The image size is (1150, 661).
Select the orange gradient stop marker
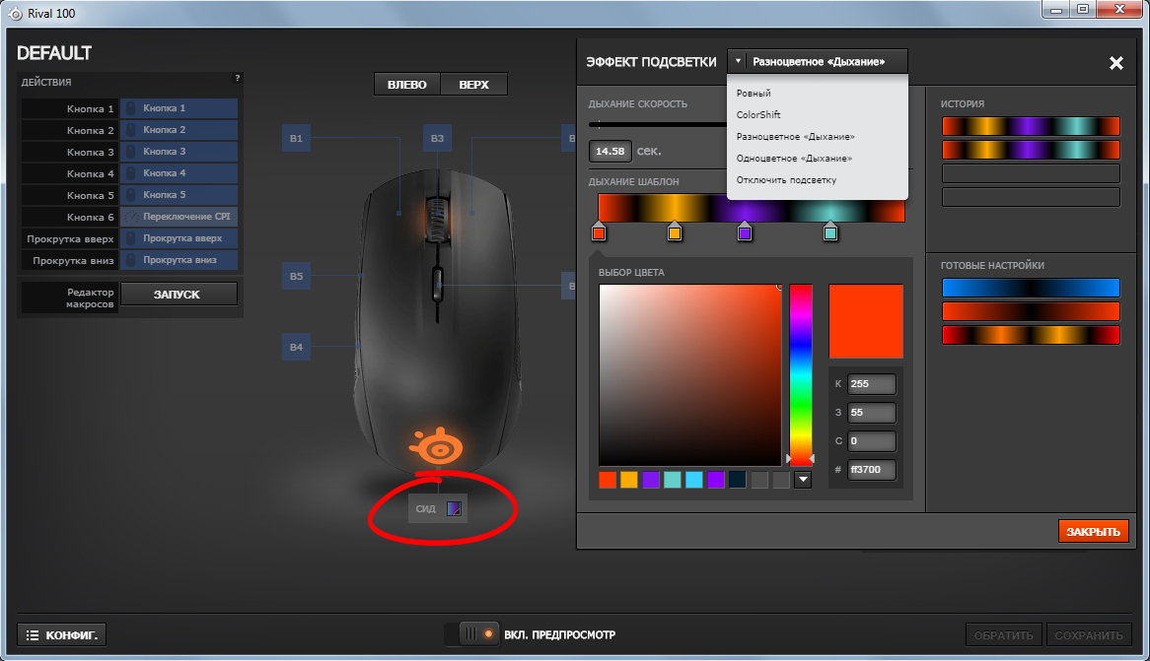click(674, 233)
